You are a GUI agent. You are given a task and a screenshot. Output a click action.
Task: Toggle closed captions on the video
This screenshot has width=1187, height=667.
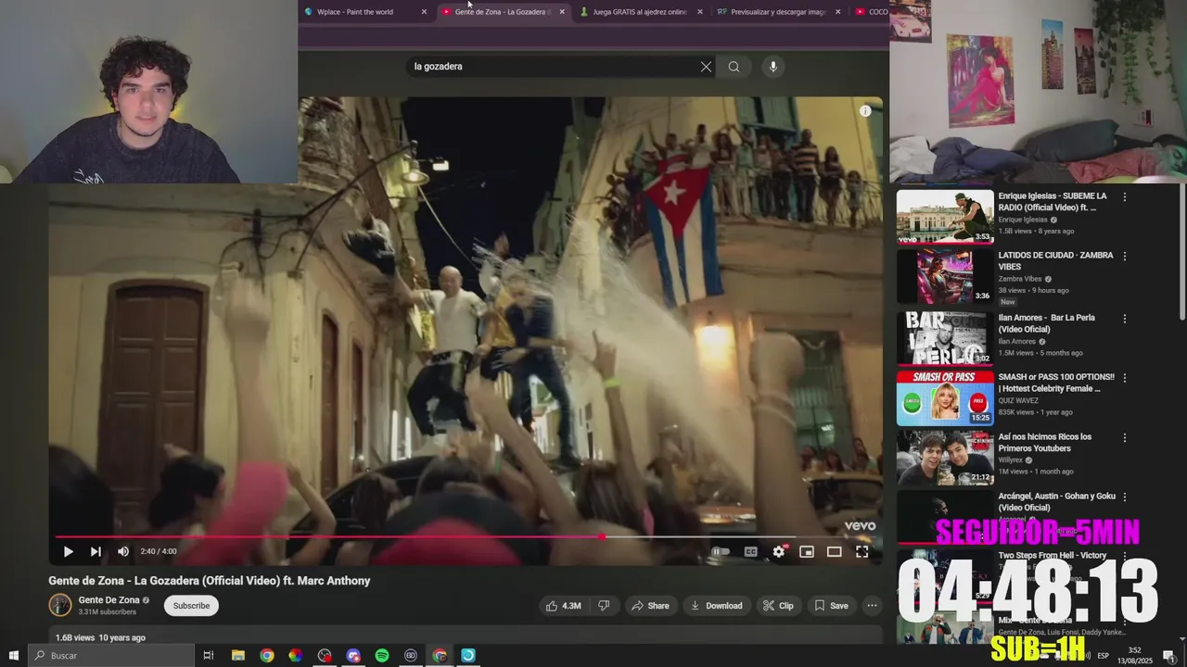(750, 551)
